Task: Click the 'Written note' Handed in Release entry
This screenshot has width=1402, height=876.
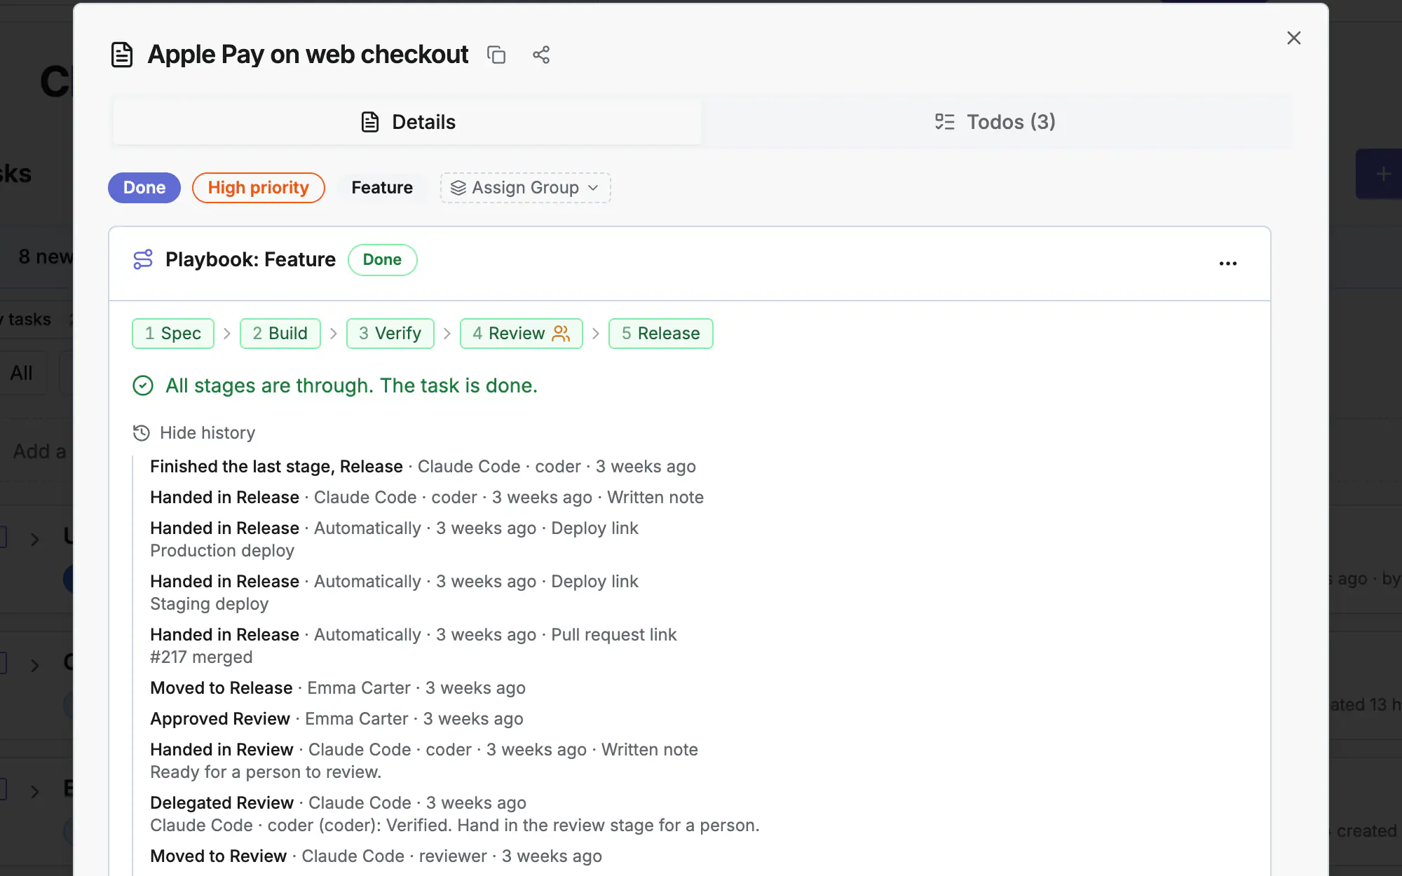Action: tap(427, 498)
